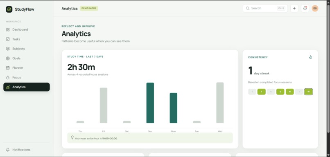This screenshot has height=157, width=330.
Task: Click the CONSISTENCY card heading
Action: click(x=258, y=57)
